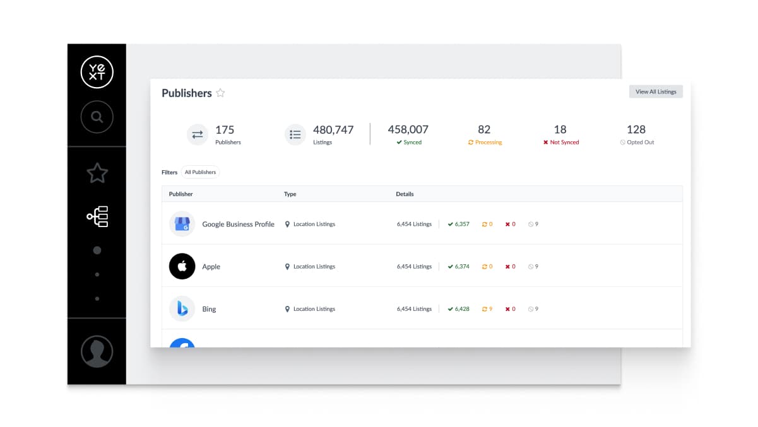Click the Google Business Profile logo
758x427 pixels.
(x=182, y=224)
